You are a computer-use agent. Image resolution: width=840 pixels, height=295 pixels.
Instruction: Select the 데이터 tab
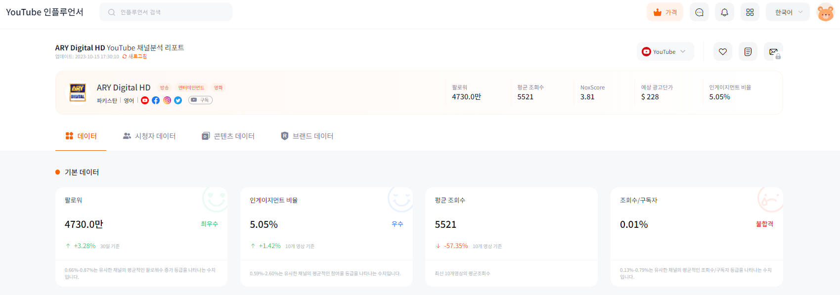[81, 136]
